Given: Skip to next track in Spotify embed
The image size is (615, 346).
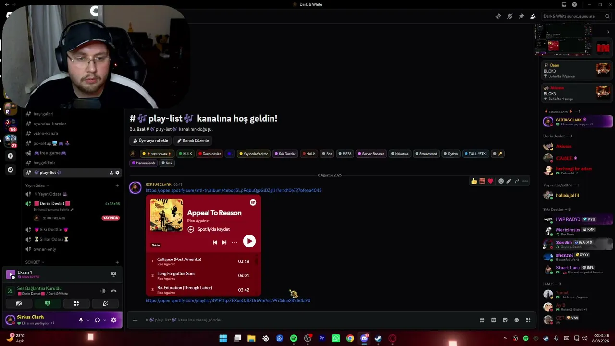Looking at the screenshot, I should coord(224,242).
